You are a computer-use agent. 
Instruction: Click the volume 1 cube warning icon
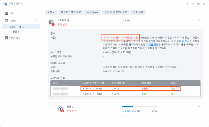point(61,109)
